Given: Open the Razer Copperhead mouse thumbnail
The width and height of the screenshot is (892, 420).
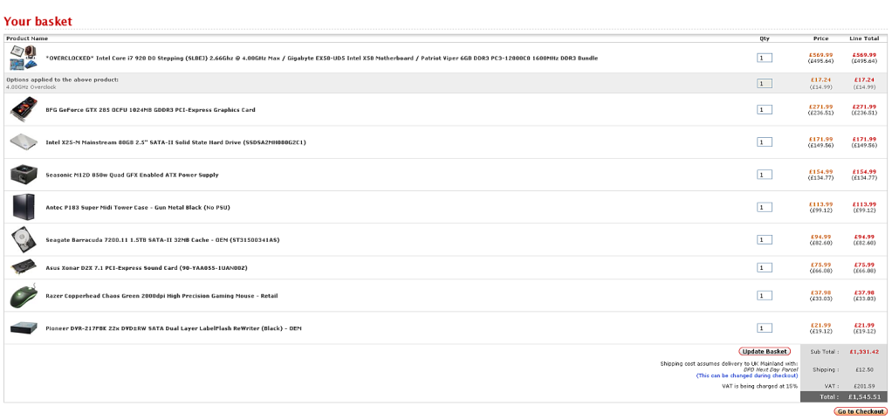Looking at the screenshot, I should tap(24, 295).
